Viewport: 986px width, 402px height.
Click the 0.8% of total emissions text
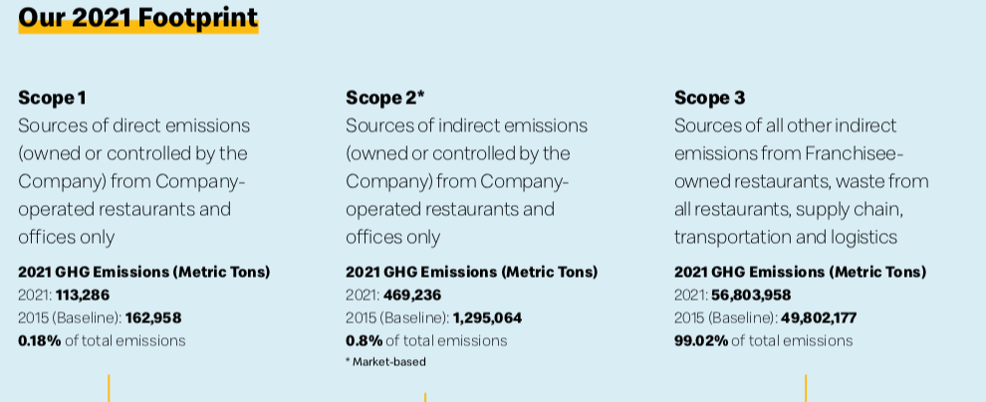click(426, 341)
